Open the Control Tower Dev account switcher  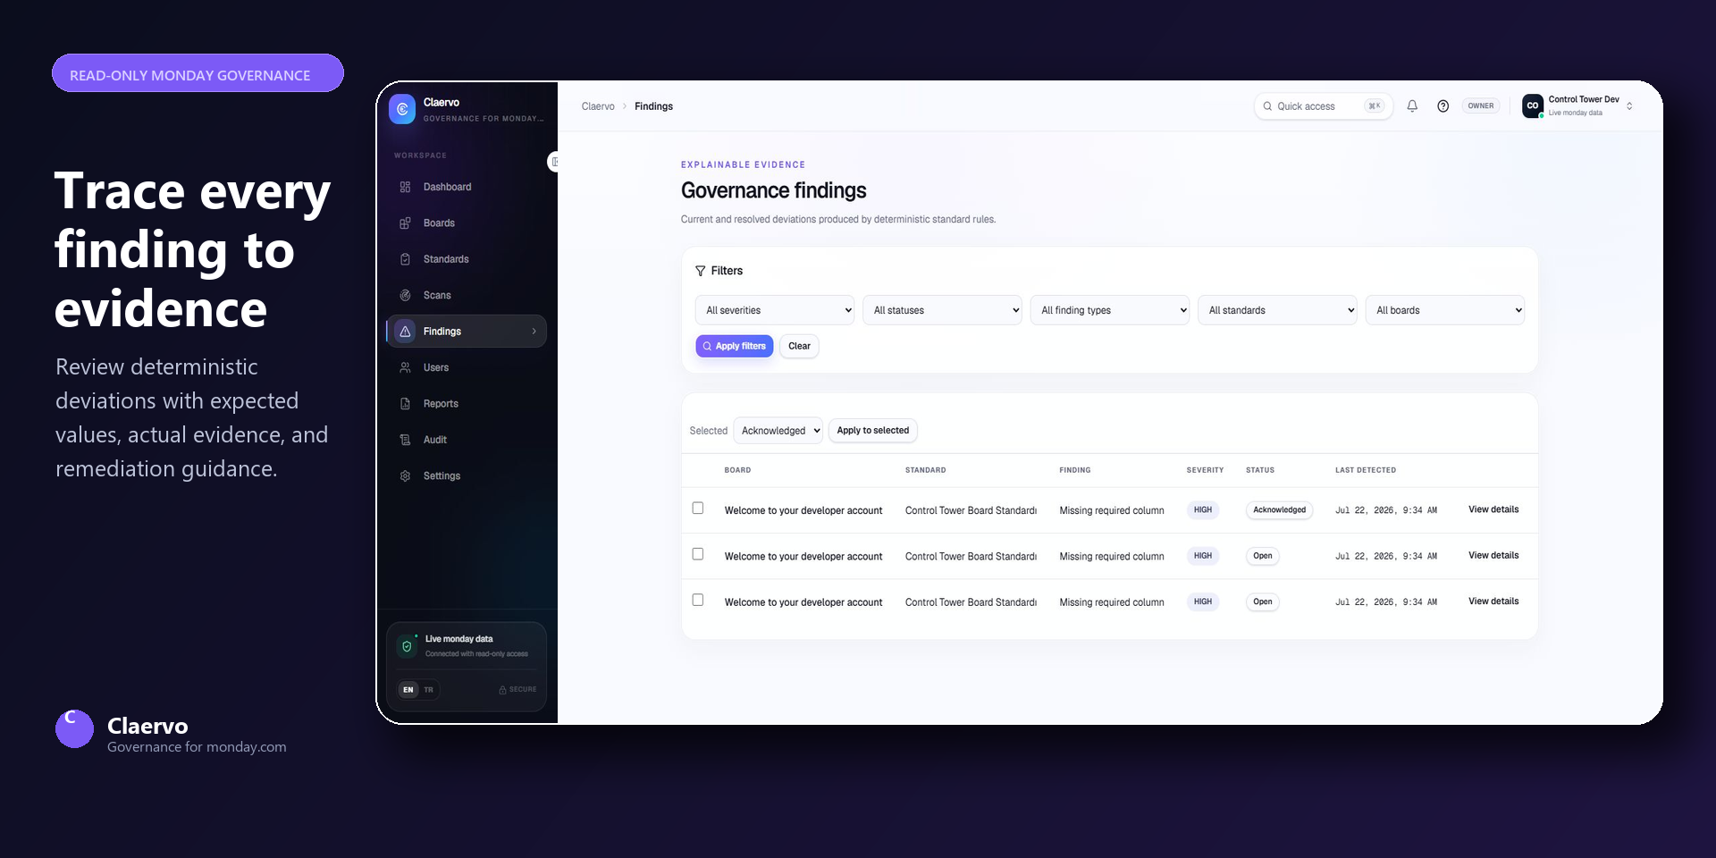(x=1578, y=105)
